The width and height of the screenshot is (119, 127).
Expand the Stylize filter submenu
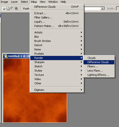click(57, 71)
